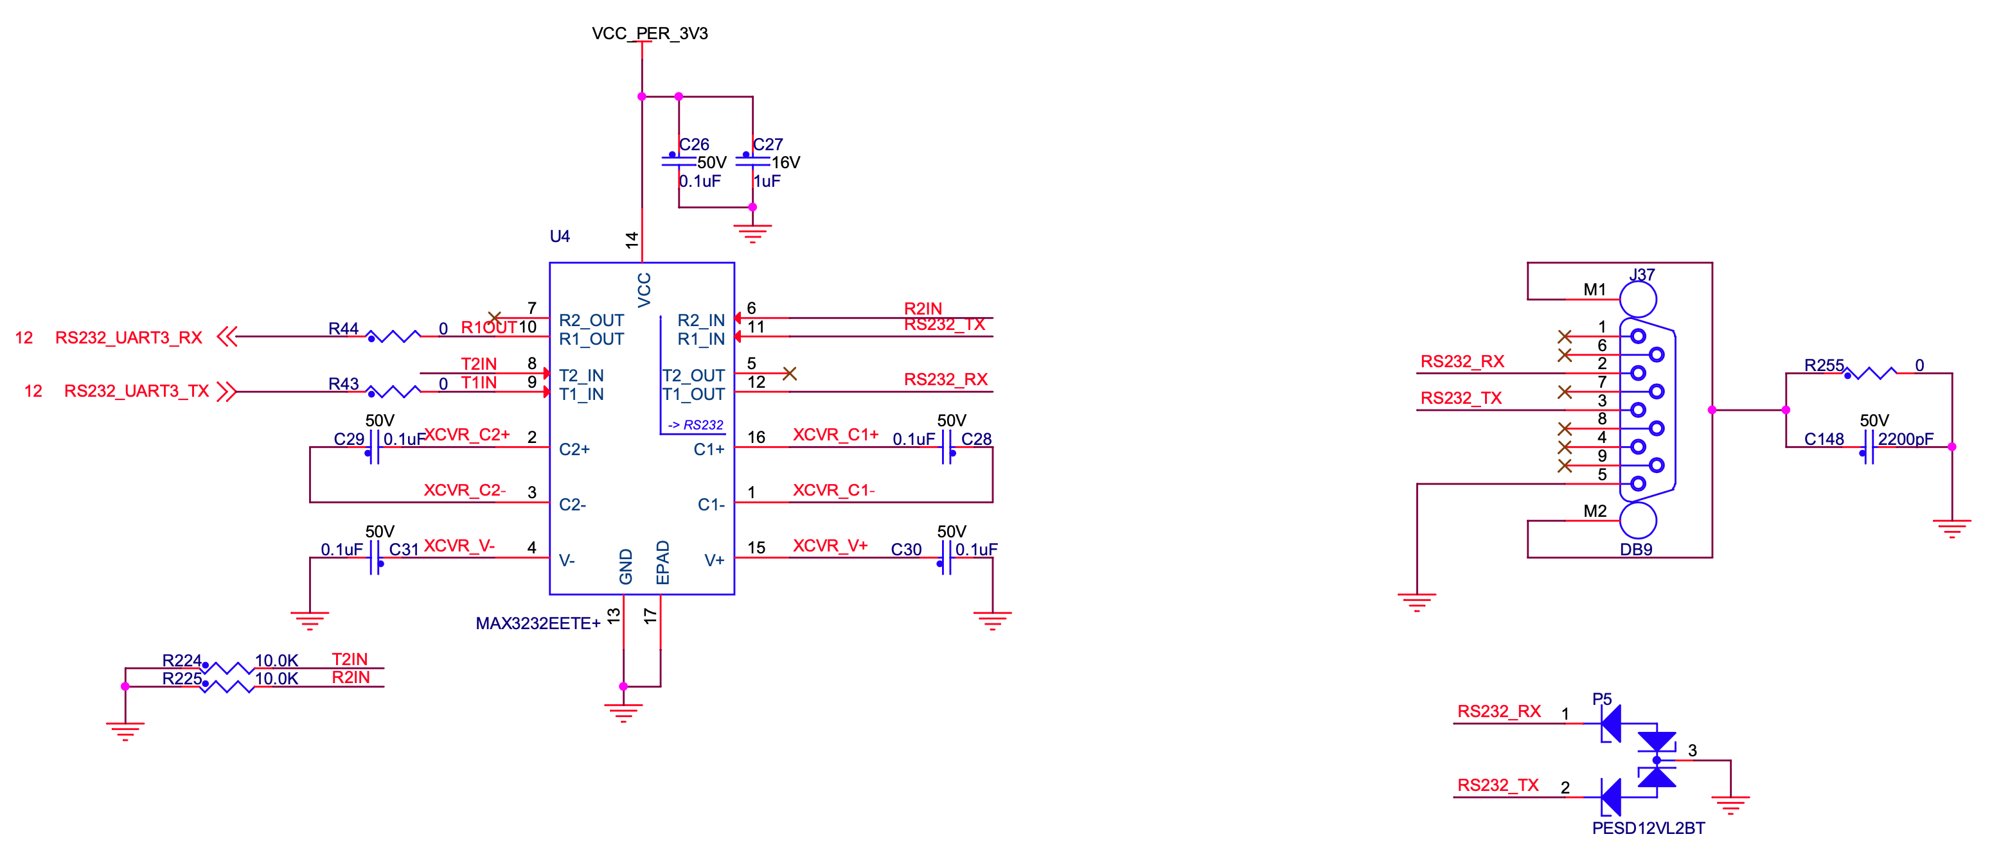Click the EPAD pin name inside U4

[662, 562]
